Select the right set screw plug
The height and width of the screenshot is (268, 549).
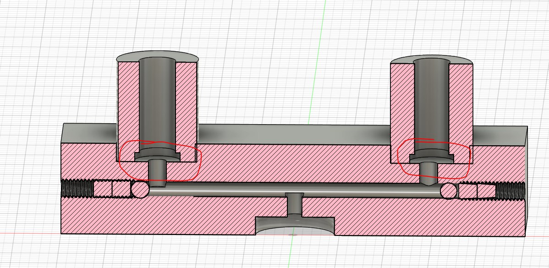tap(477, 190)
